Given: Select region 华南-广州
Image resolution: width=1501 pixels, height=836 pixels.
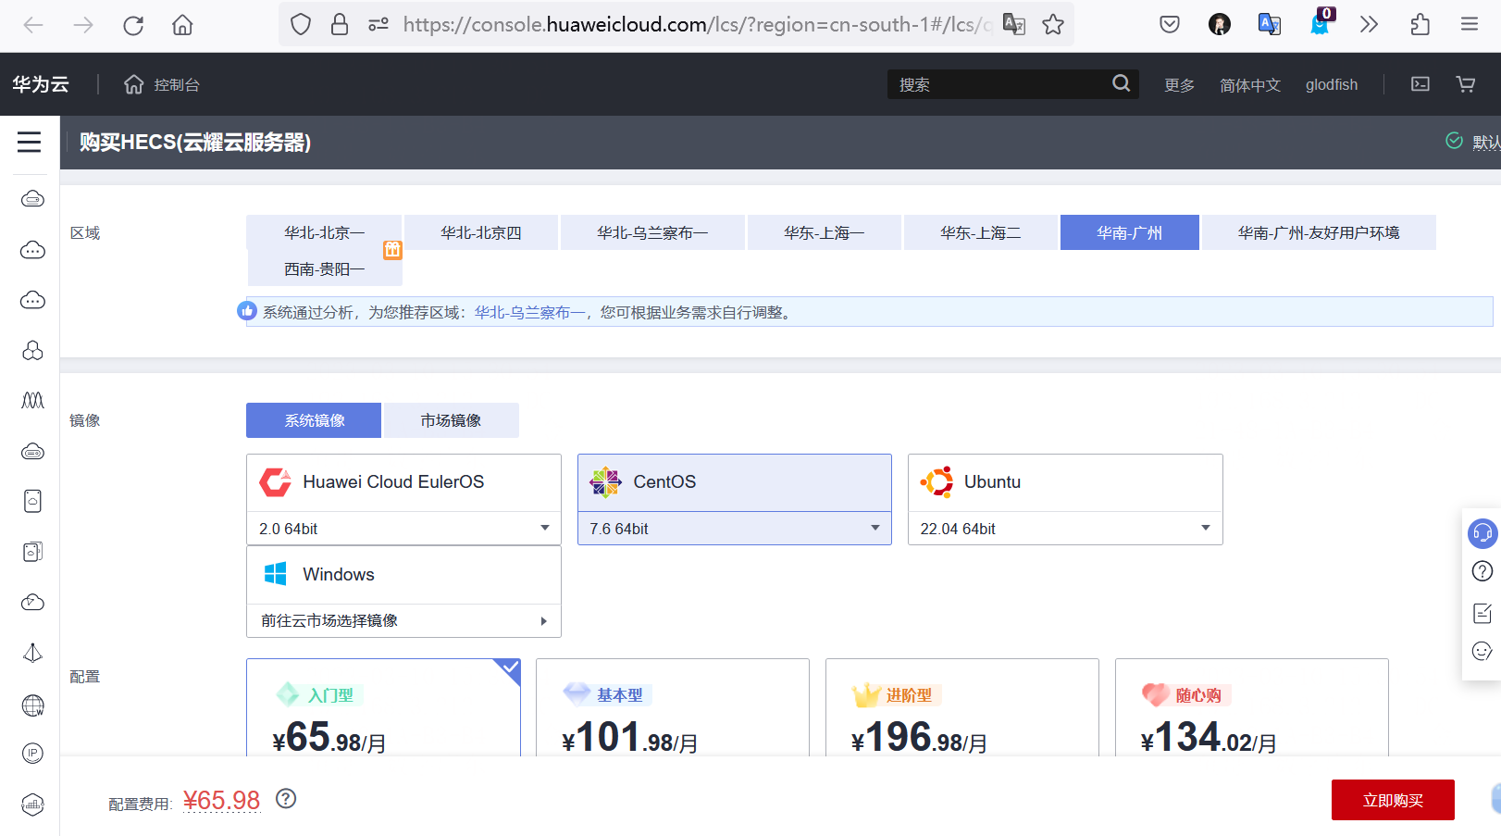Looking at the screenshot, I should pyautogui.click(x=1130, y=232).
